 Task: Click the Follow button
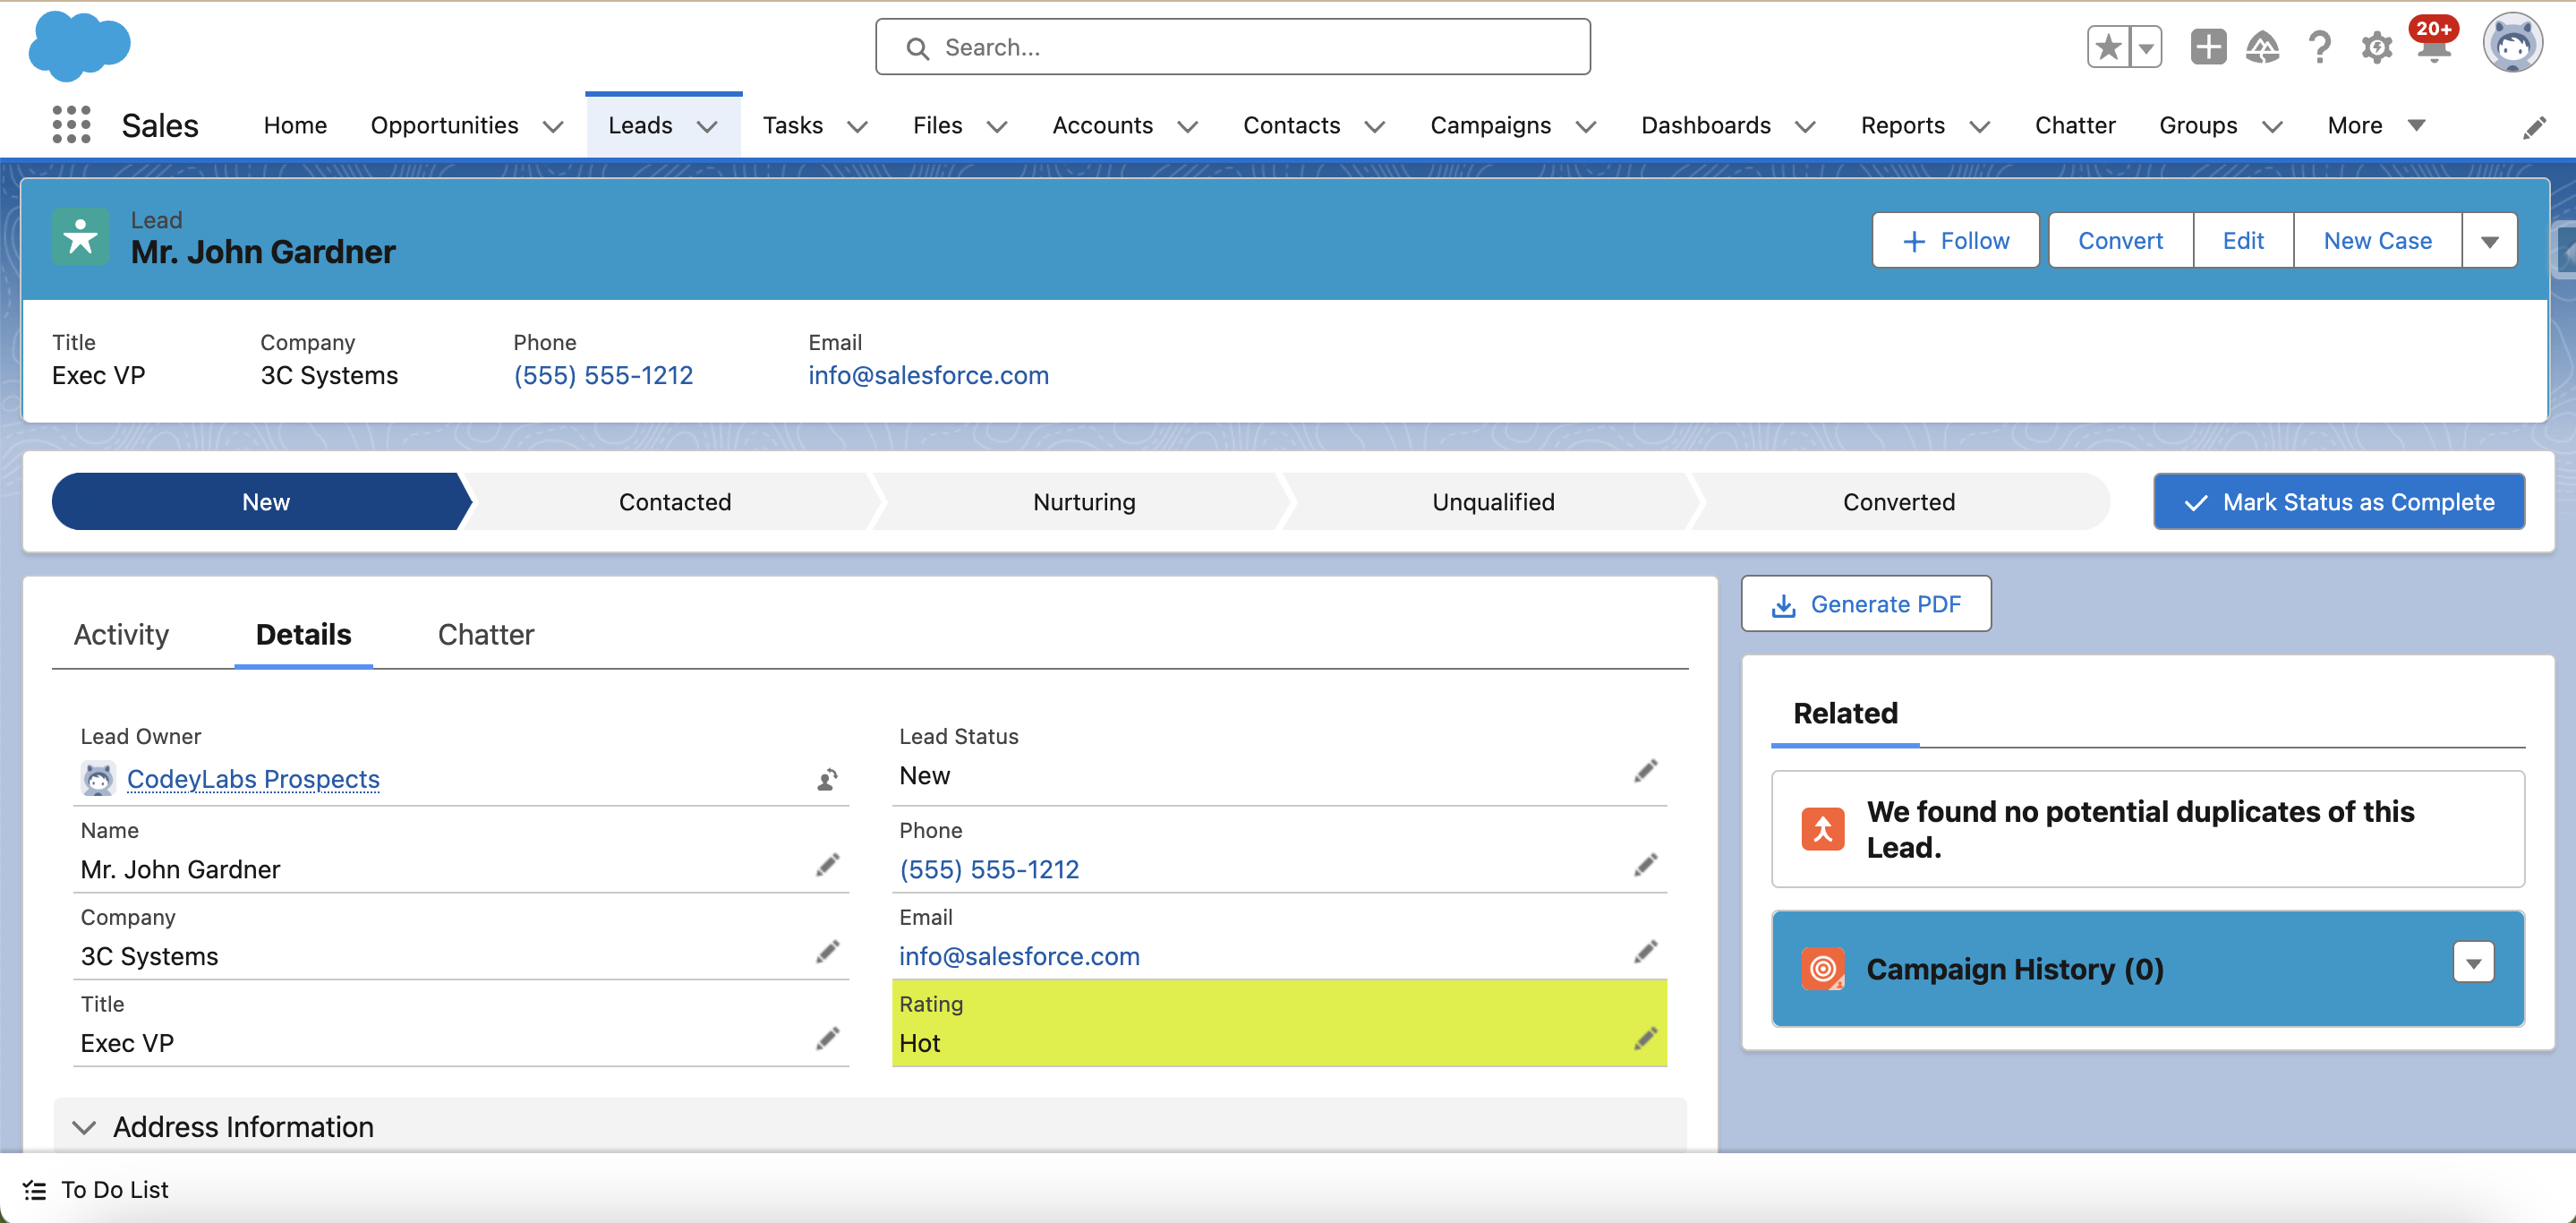[x=1955, y=241]
